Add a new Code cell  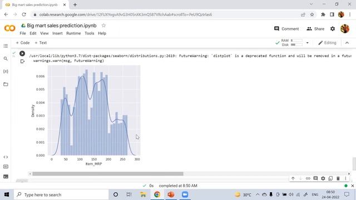tap(23, 43)
